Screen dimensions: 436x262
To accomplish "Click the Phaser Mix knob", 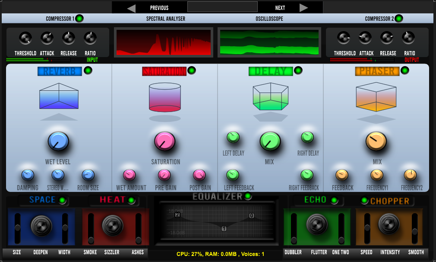I will click(x=376, y=141).
